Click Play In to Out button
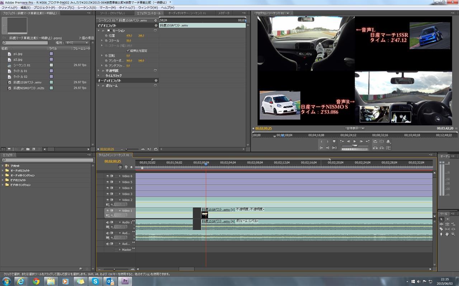The image size is (459, 286). click(334, 148)
